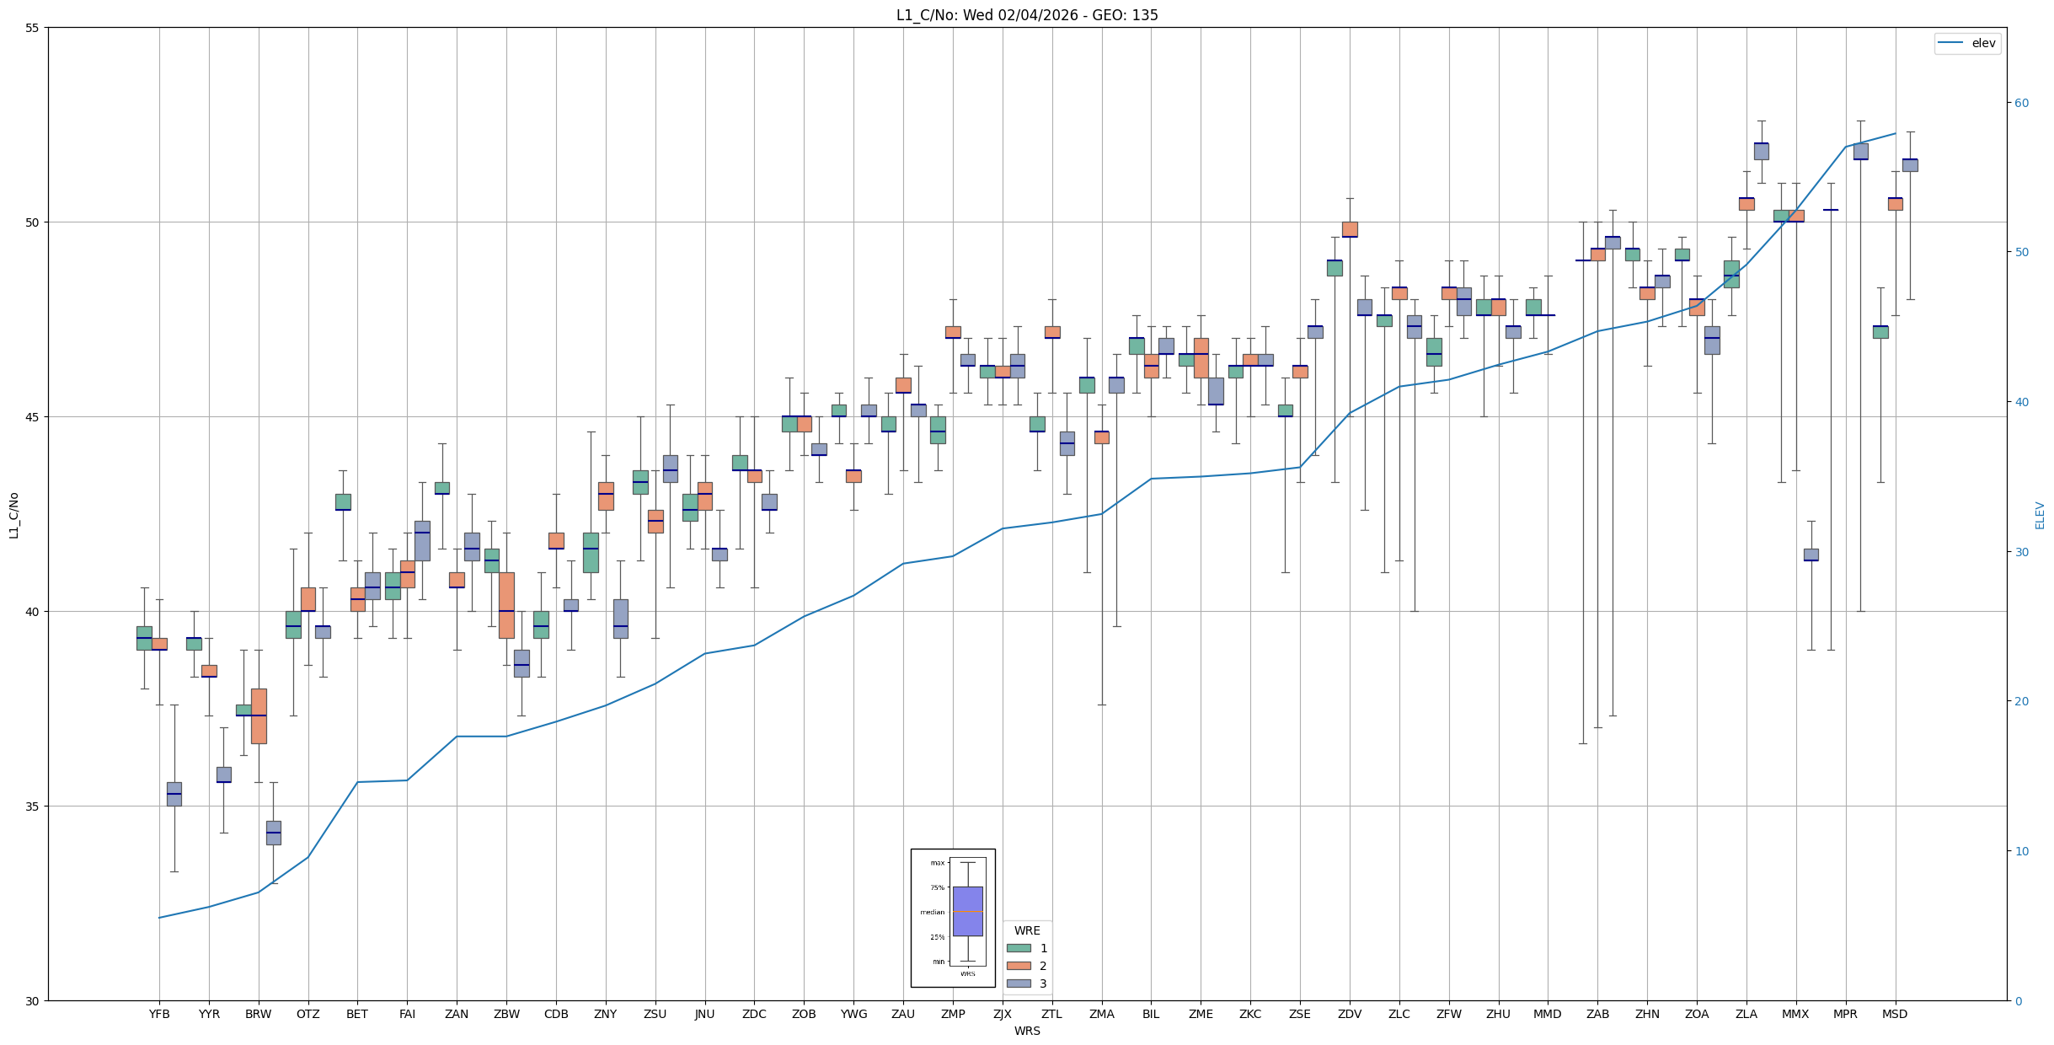Click the WRE legend title
This screenshot has width=2054, height=1045.
pyautogui.click(x=1026, y=930)
